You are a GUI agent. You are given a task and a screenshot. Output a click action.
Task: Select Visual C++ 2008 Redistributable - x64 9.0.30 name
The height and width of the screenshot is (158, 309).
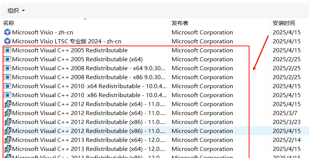tap(89, 68)
